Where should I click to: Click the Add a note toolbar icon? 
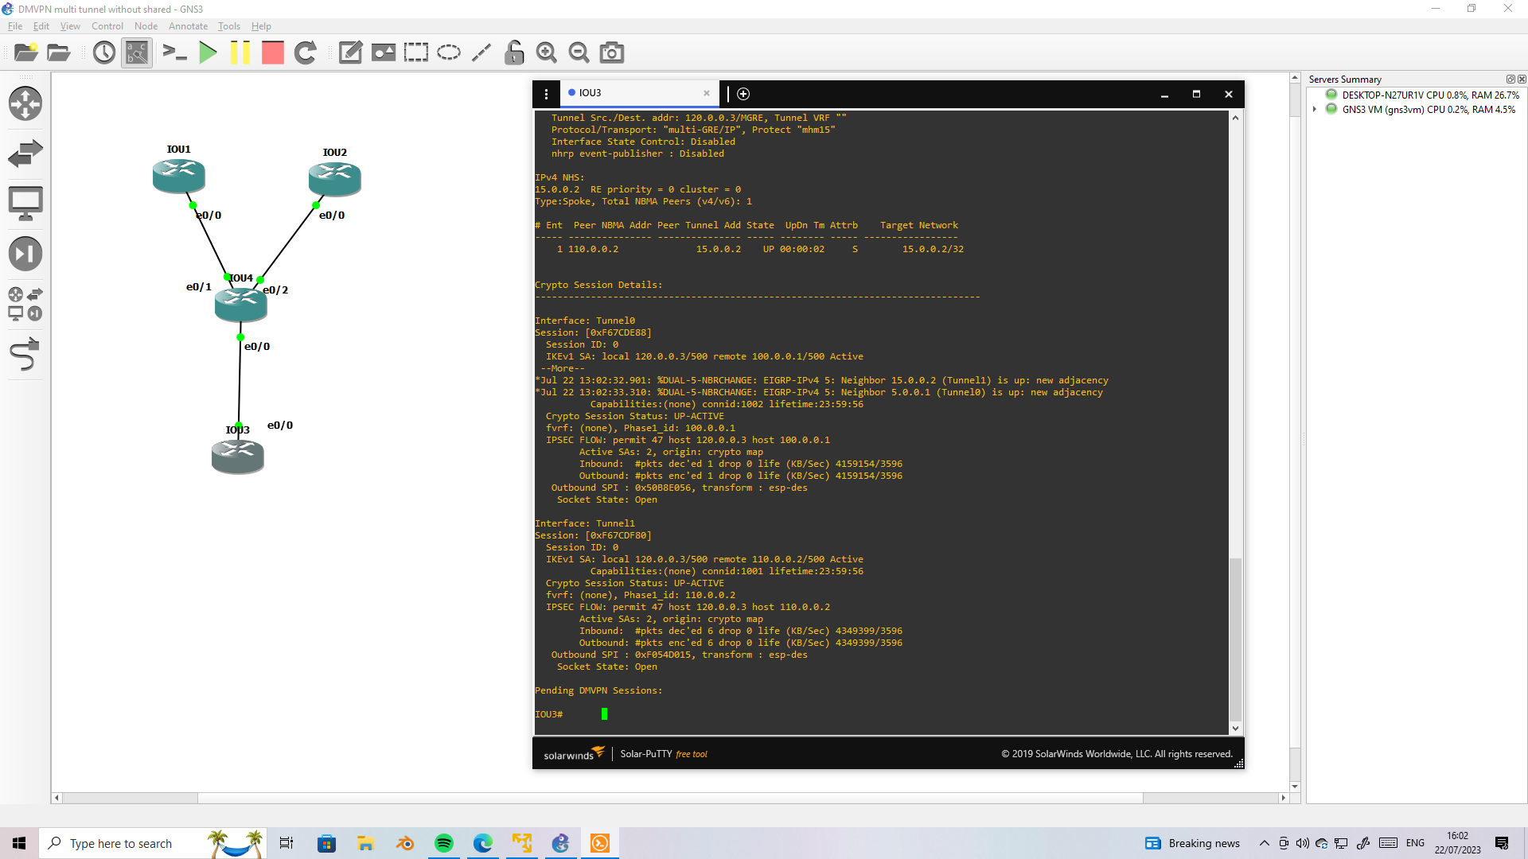tap(350, 52)
